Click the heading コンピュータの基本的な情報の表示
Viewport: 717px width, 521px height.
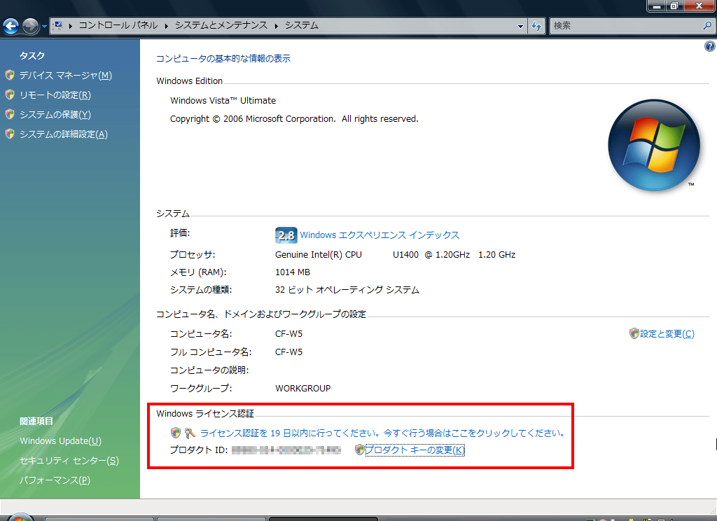click(223, 59)
